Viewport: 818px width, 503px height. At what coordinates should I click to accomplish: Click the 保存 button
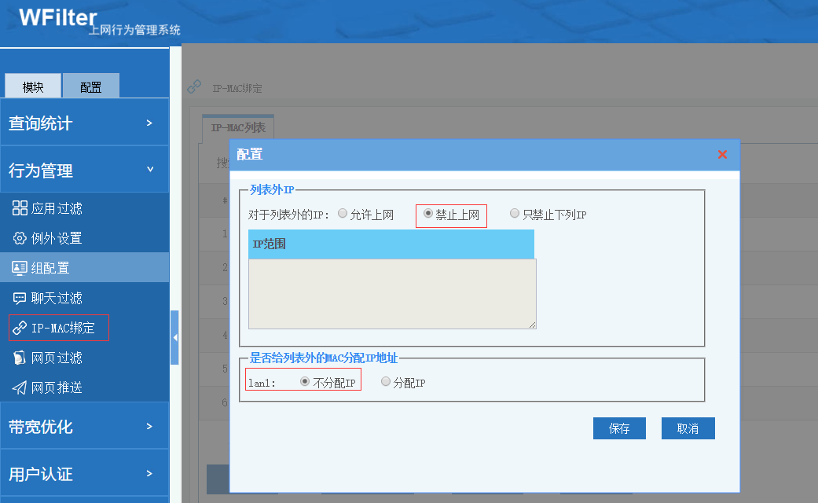click(x=619, y=428)
